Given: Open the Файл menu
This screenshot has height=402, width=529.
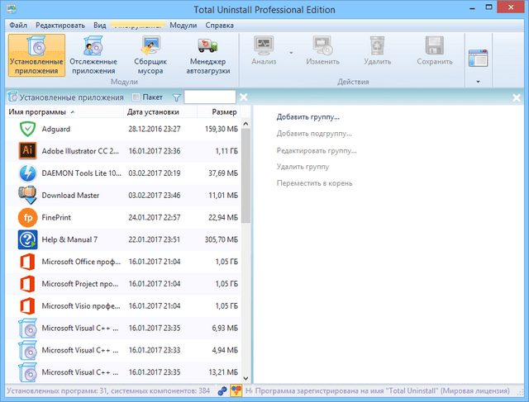Looking at the screenshot, I should 18,25.
